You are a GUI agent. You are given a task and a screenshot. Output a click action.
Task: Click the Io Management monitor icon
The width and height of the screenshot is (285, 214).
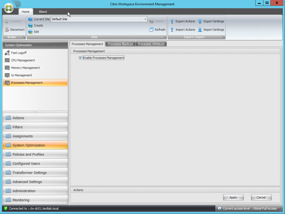7,75
